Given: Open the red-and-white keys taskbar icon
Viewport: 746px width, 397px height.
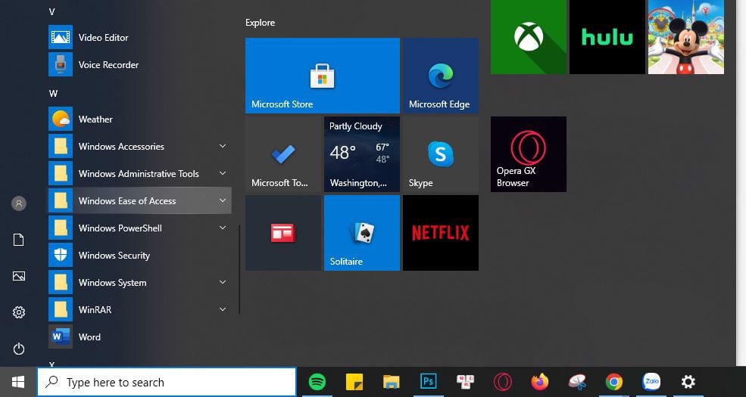Looking at the screenshot, I should [x=465, y=382].
